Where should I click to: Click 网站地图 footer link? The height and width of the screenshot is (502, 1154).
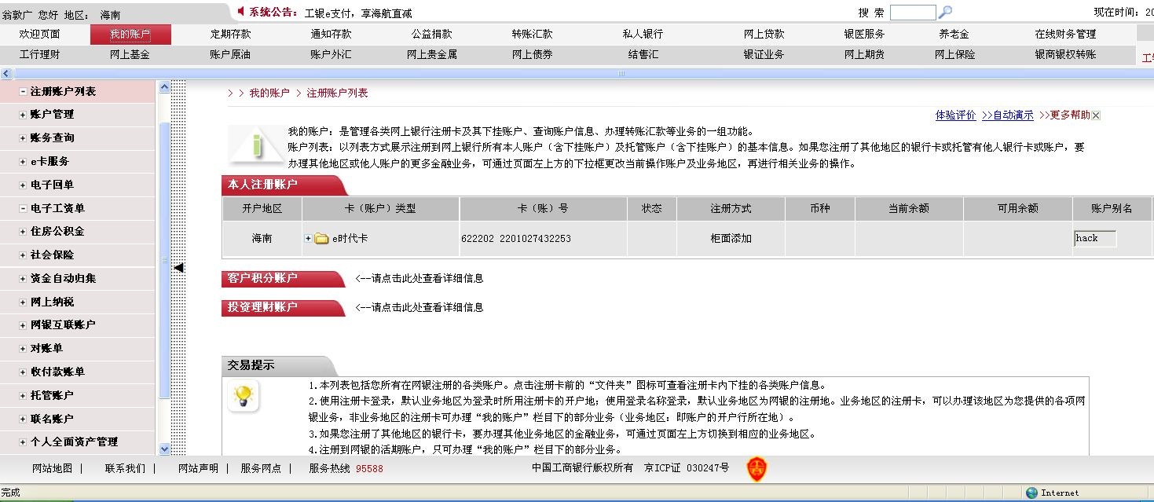(x=52, y=468)
